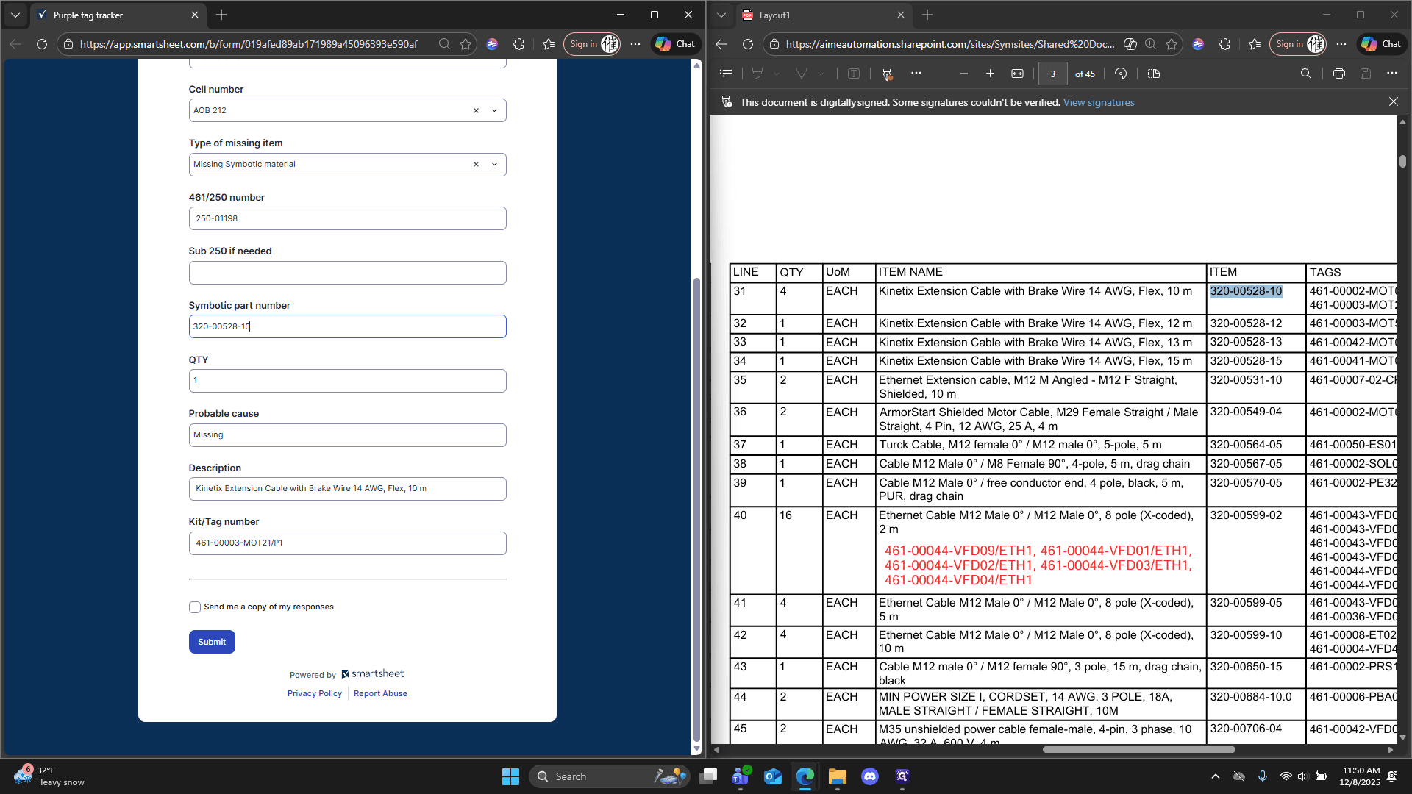This screenshot has height=794, width=1412.
Task: Open View signatures link
Action: (x=1099, y=102)
